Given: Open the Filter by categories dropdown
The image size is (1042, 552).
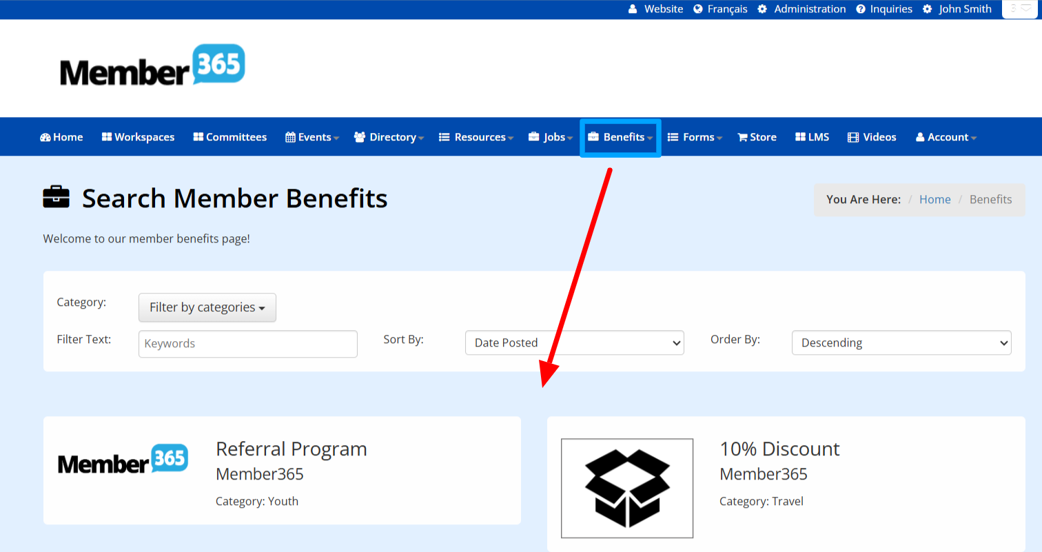Looking at the screenshot, I should [207, 307].
